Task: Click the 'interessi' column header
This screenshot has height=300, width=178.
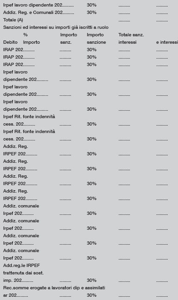Action: click(127, 42)
